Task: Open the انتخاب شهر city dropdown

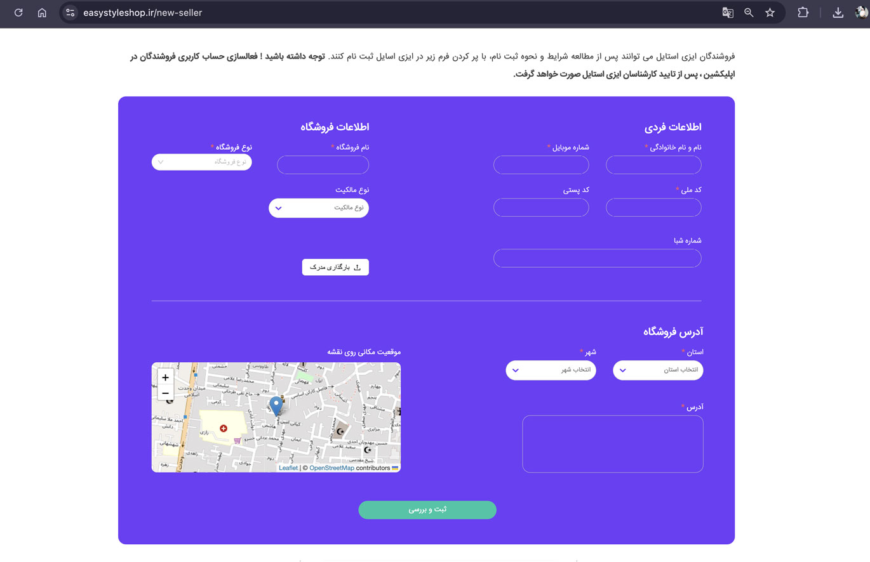Action: pyautogui.click(x=551, y=370)
